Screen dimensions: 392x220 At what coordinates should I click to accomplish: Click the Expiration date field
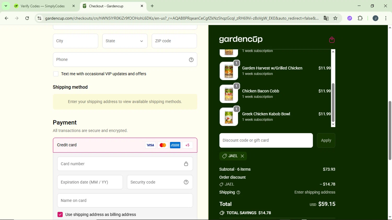(x=90, y=182)
